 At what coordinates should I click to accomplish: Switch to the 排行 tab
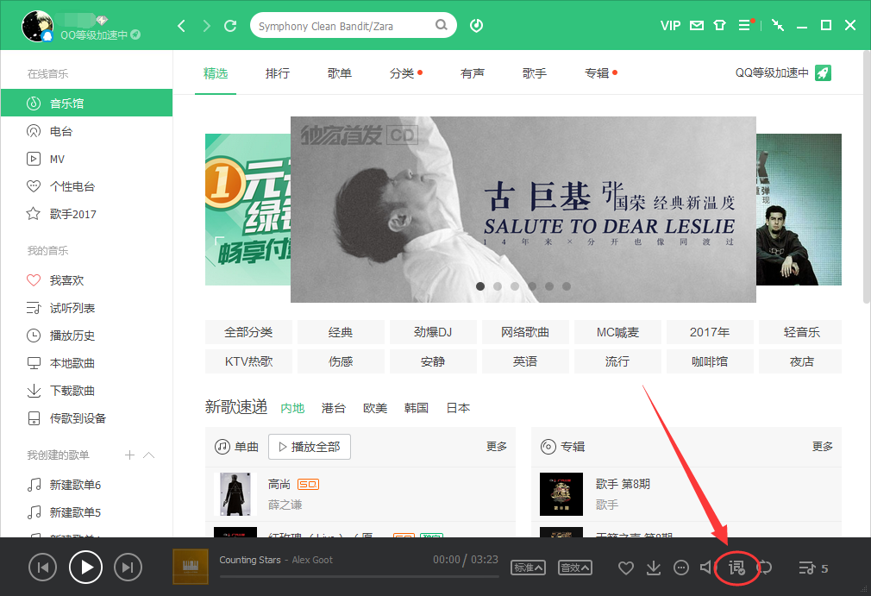tap(278, 73)
